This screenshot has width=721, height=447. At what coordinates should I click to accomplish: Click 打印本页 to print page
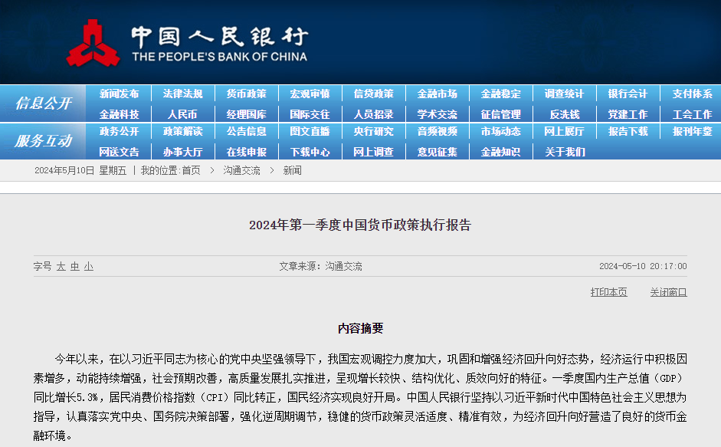coord(609,292)
